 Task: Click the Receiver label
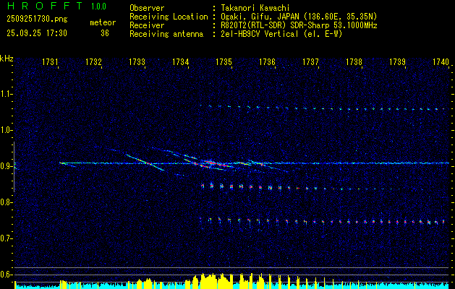[147, 25]
